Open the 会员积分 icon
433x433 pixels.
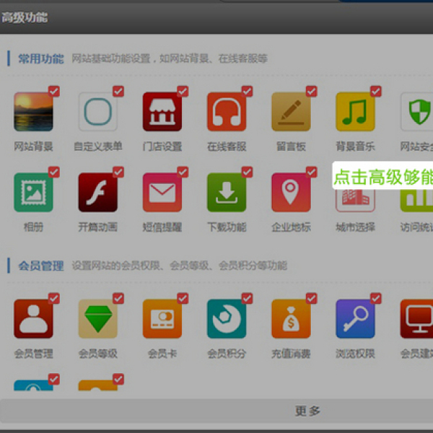coord(227,319)
